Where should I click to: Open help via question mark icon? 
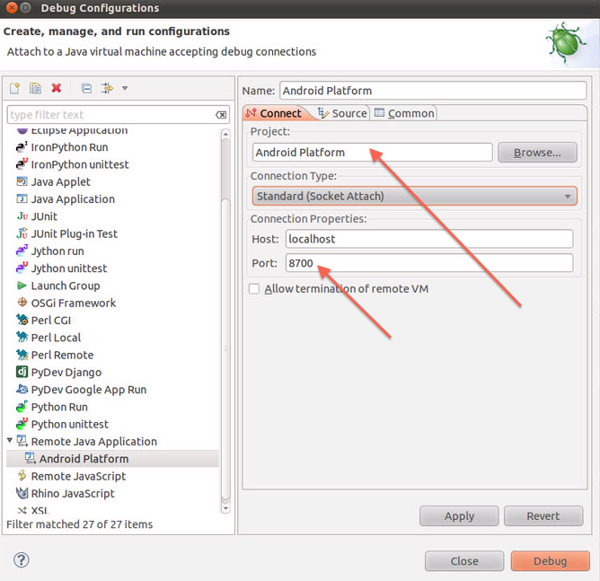click(x=21, y=560)
